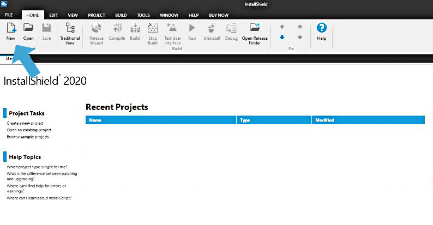Open the EDIT ribbon tab
433x225 pixels.
coord(53,15)
